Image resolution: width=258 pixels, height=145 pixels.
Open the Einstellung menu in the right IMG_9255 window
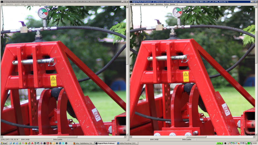159,4
